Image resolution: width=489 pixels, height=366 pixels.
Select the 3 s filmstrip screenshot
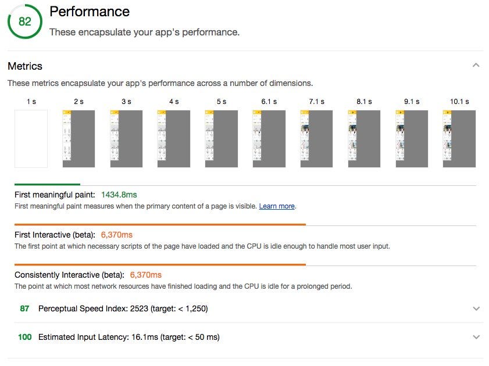(x=126, y=139)
